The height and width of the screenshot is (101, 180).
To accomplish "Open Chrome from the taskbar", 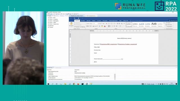I will [x=74, y=84].
